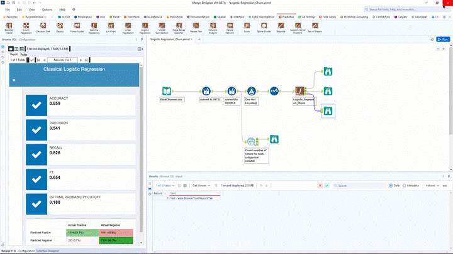
Task: Pin the Browse configuration panel
Action: tap(142, 40)
